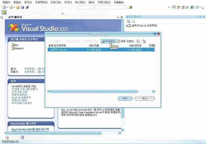This screenshot has width=206, height=144.
Task: Open the 편집(E) menu
Action: click(17, 2)
